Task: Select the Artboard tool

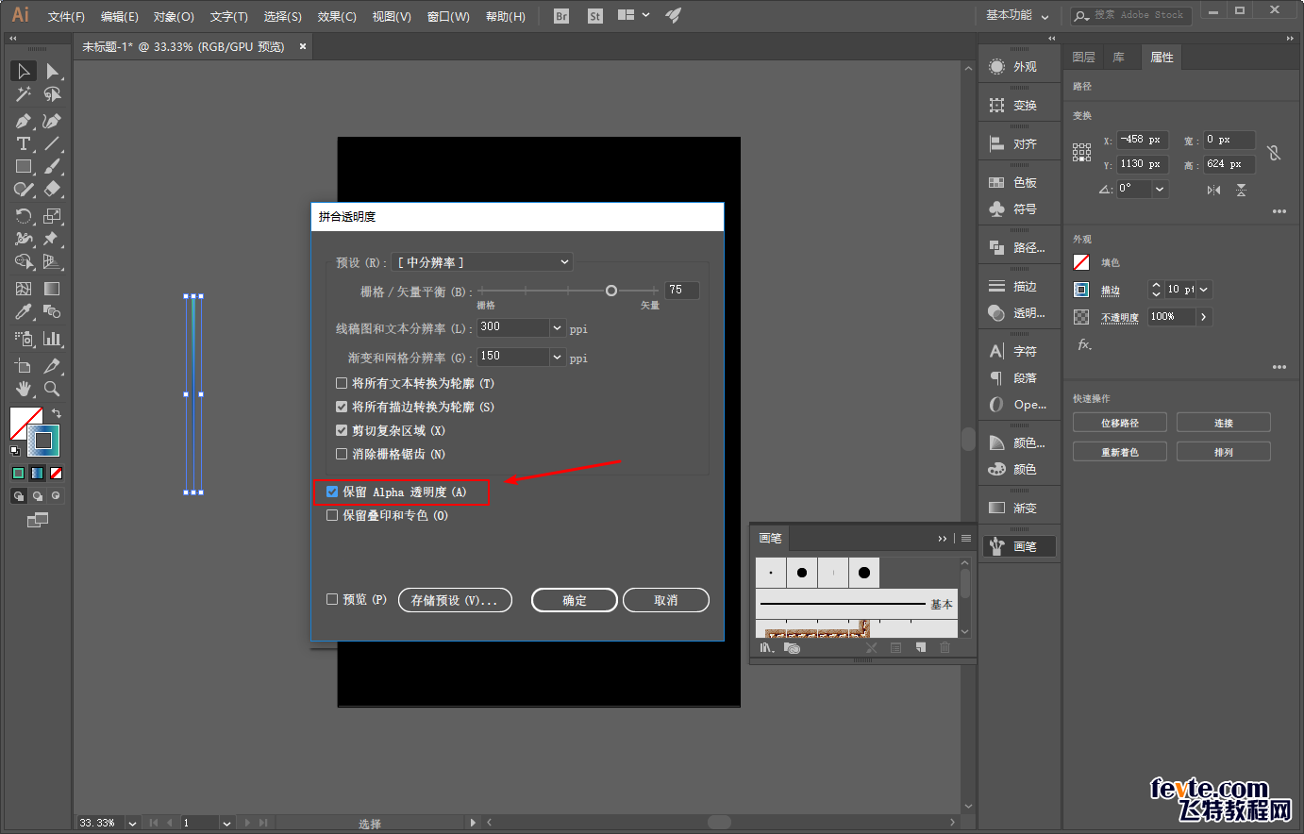Action: point(24,365)
